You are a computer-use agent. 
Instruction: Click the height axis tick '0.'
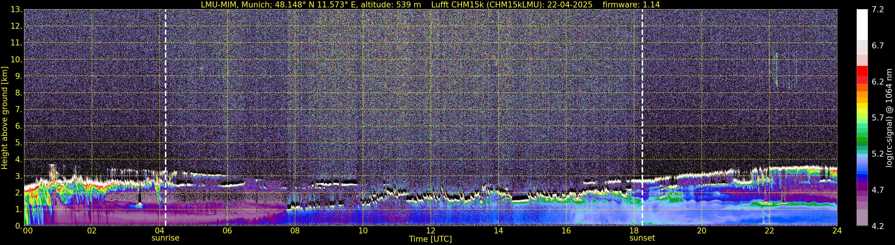[x=19, y=226]
